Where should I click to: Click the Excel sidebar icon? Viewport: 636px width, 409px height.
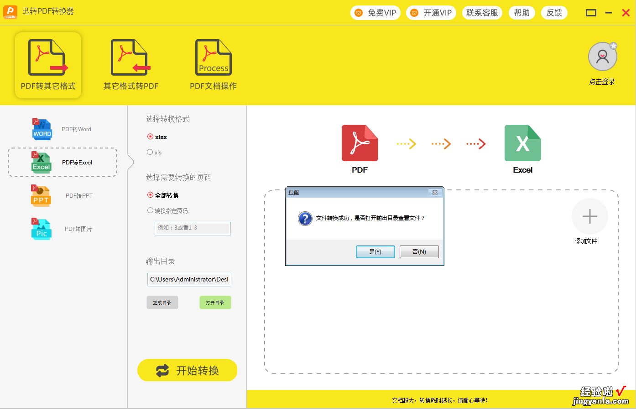(41, 162)
